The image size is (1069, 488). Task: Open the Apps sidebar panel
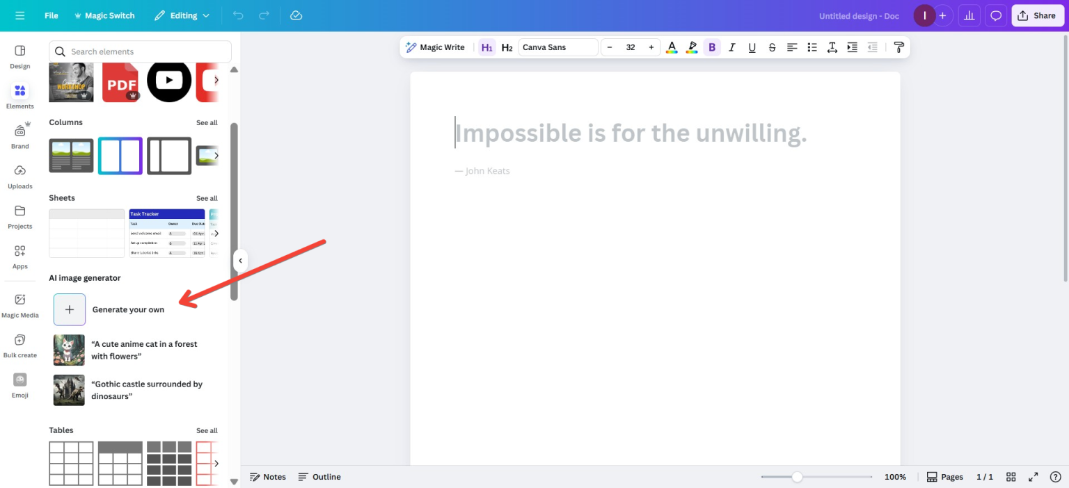20,257
